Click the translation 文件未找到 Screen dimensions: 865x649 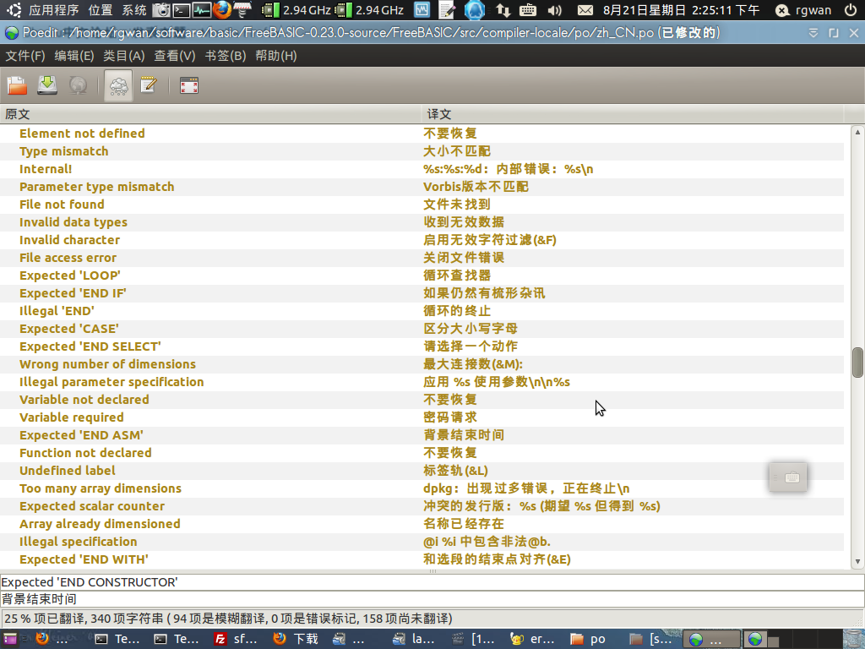457,205
